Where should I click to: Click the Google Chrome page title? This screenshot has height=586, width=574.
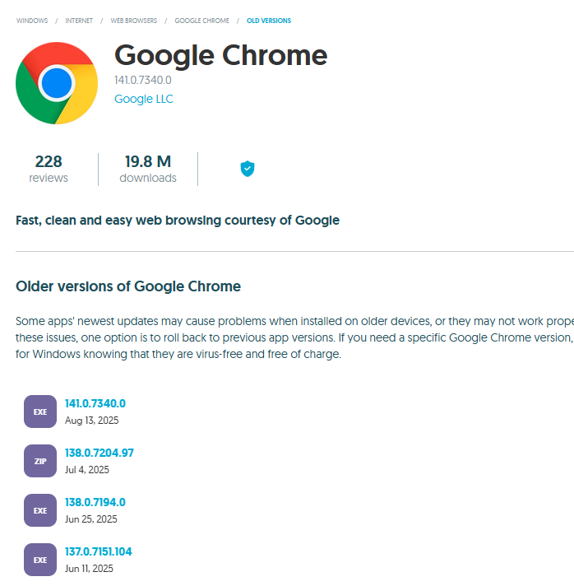pos(220,56)
